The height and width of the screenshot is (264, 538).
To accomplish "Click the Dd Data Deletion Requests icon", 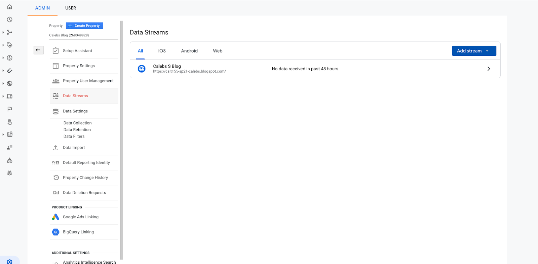I will pos(56,193).
